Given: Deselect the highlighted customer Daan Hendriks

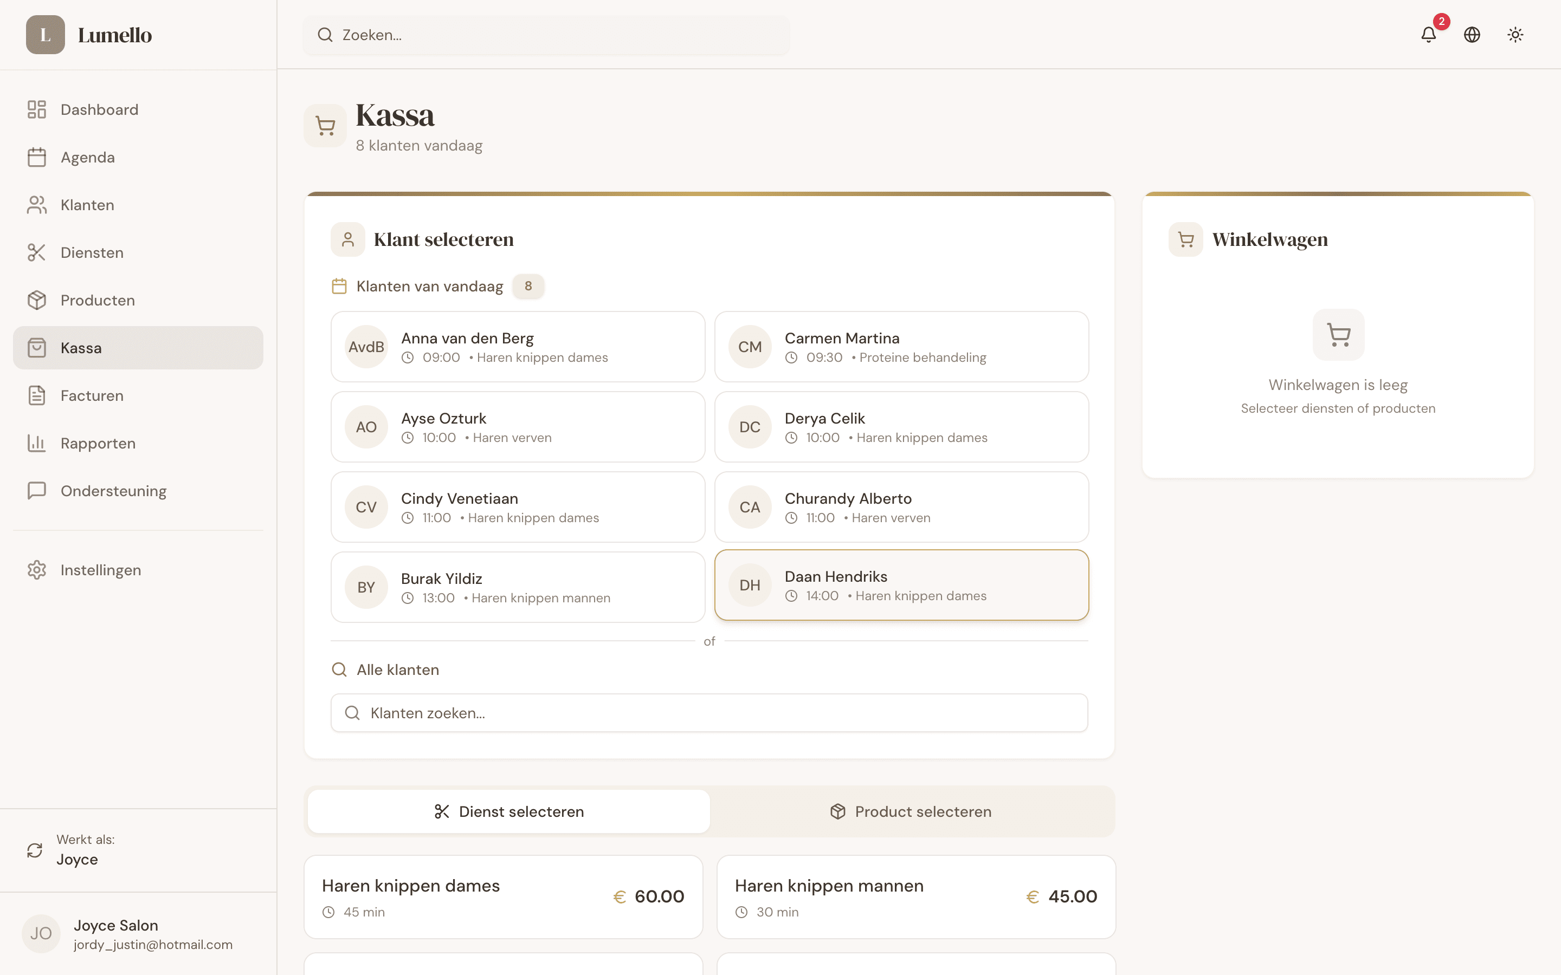Looking at the screenshot, I should pyautogui.click(x=901, y=585).
